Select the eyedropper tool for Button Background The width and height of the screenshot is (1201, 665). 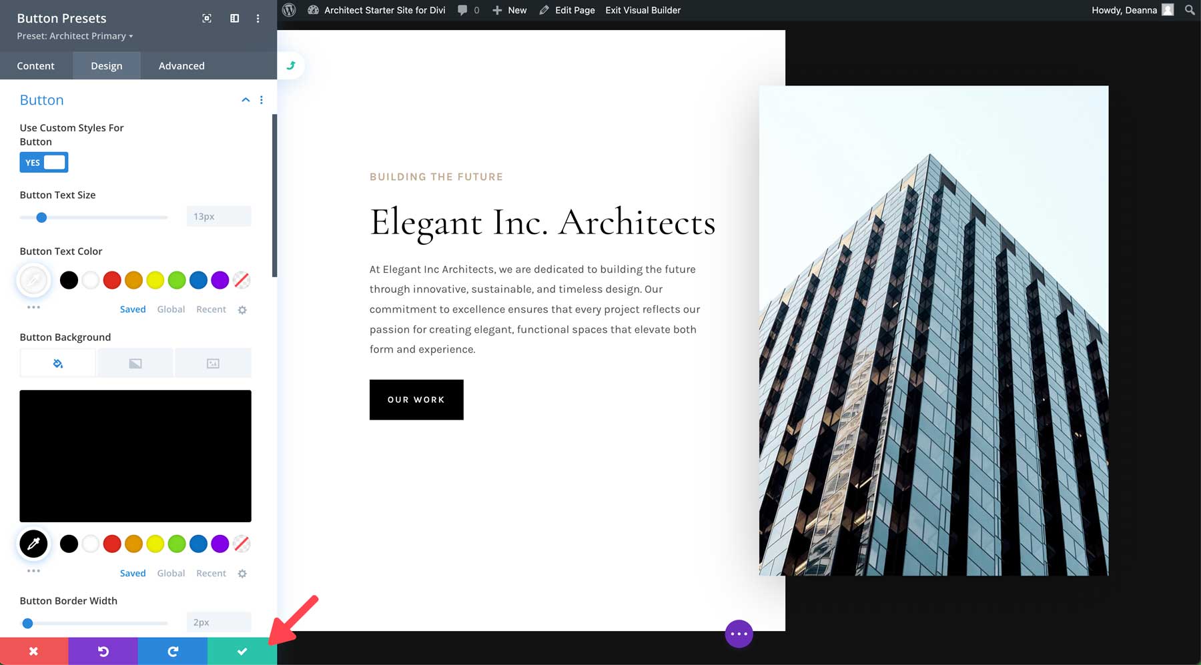pyautogui.click(x=33, y=544)
